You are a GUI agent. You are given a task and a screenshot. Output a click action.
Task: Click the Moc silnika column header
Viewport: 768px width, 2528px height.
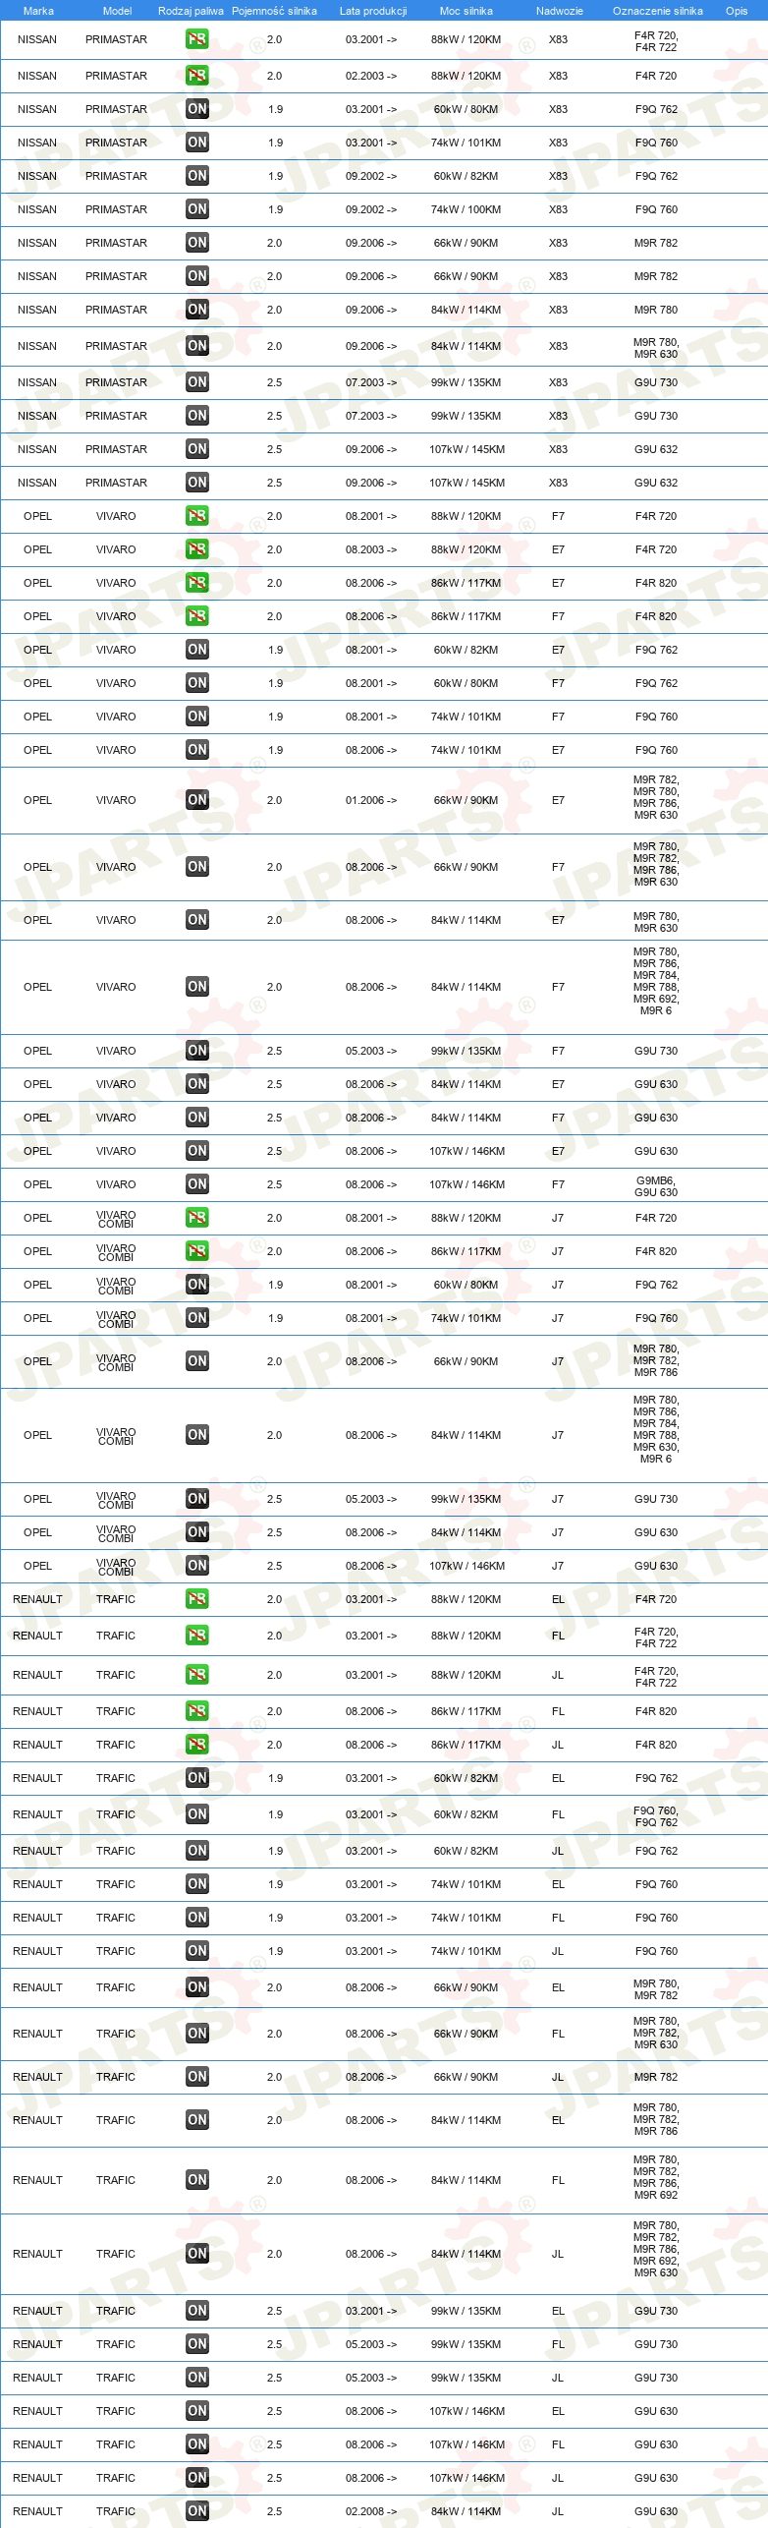466,11
